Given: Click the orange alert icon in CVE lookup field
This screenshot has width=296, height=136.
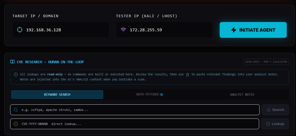Looking at the screenshot, I should click(16, 124).
